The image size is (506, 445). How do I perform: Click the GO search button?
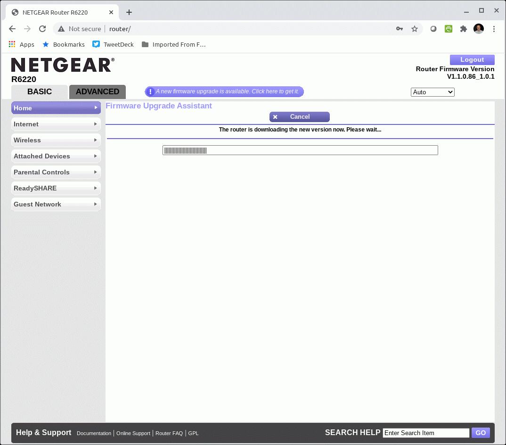pos(481,433)
